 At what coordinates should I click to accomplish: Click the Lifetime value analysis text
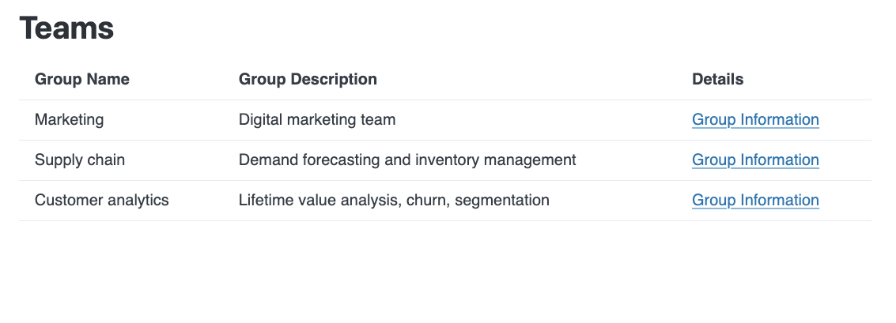pos(320,201)
